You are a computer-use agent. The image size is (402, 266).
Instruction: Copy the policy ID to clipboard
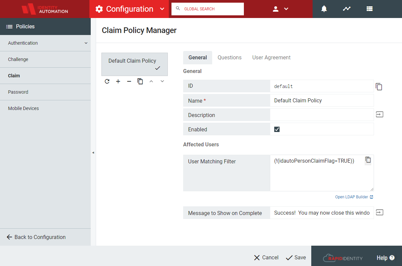coord(379,87)
